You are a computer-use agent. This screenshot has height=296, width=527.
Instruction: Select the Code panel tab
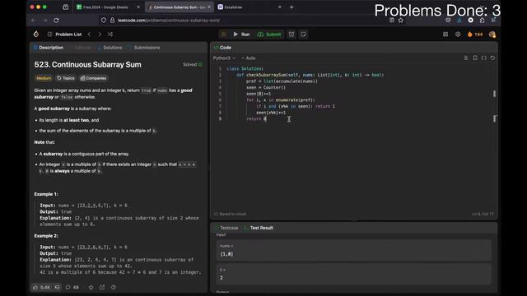coord(222,48)
